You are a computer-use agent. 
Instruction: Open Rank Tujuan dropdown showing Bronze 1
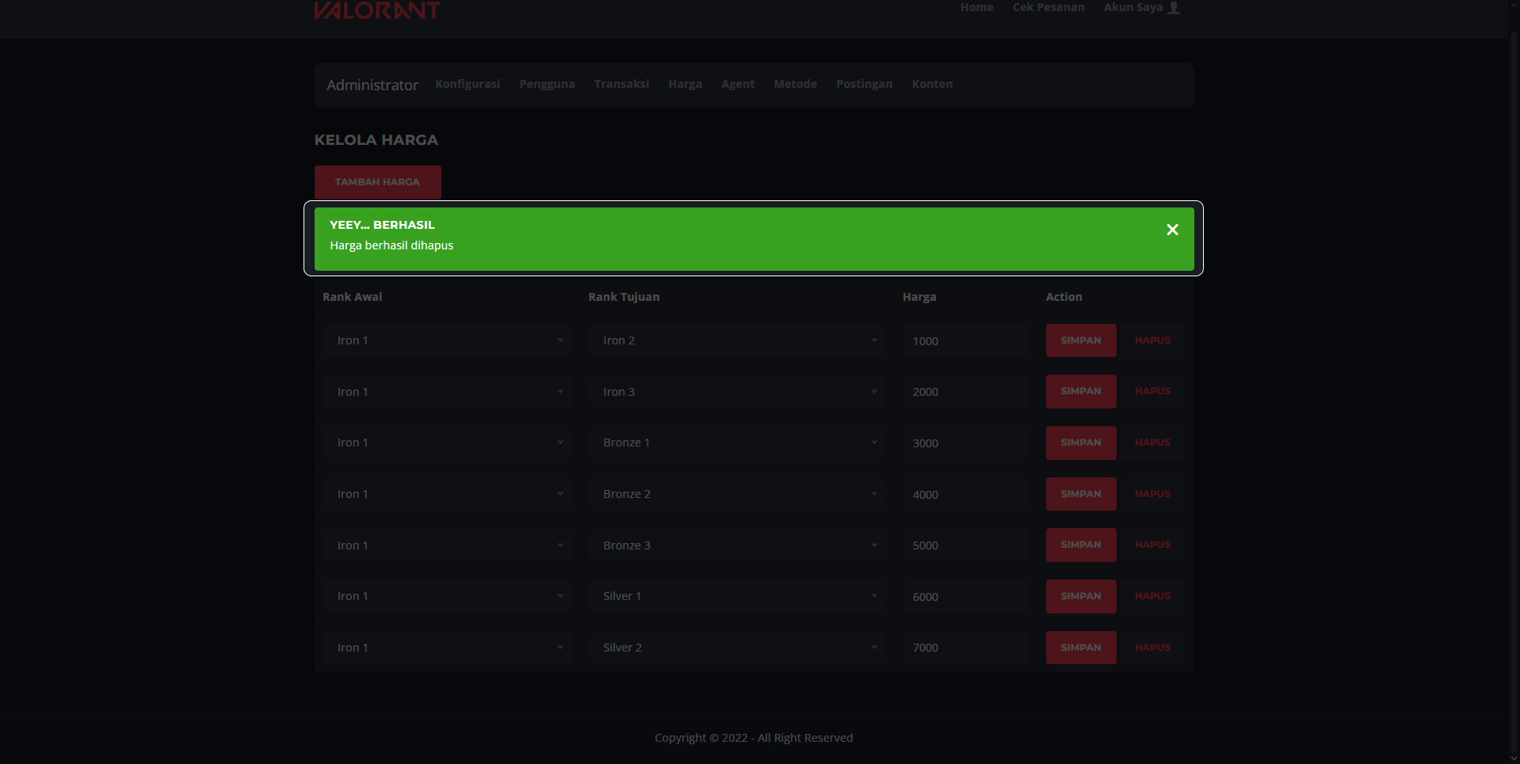[737, 443]
